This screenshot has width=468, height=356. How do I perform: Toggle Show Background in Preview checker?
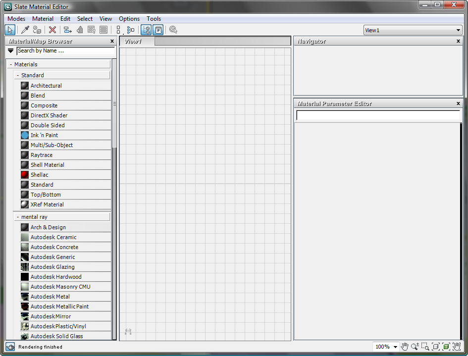tap(104, 30)
